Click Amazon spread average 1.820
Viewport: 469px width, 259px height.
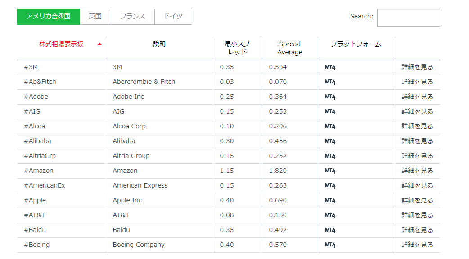[278, 171]
